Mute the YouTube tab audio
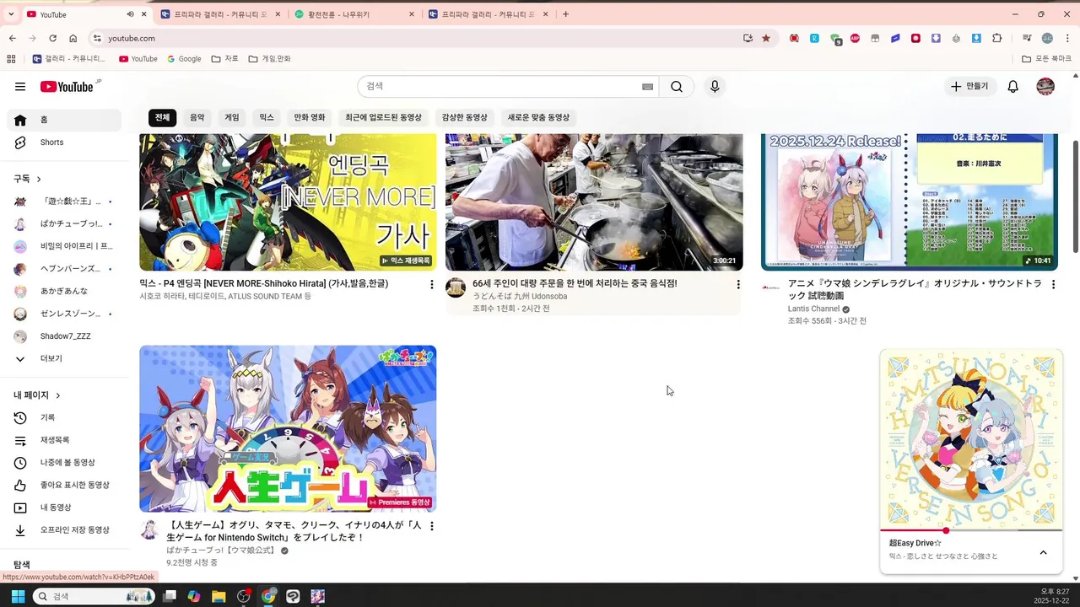The height and width of the screenshot is (607, 1080). [x=130, y=14]
